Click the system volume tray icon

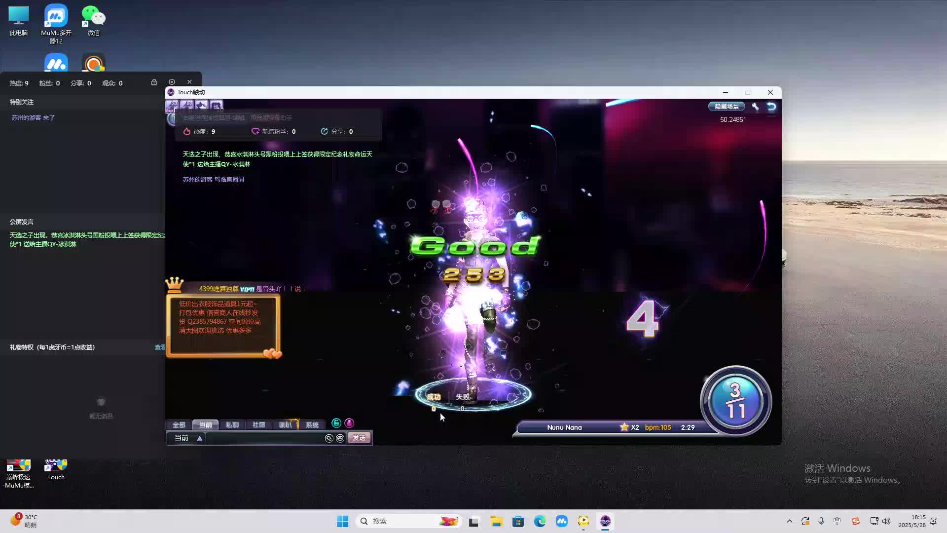(x=886, y=521)
